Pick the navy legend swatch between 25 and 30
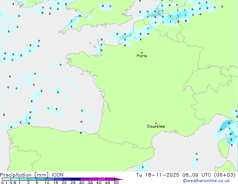Screen dimensions: 238x184 (76, 179)
